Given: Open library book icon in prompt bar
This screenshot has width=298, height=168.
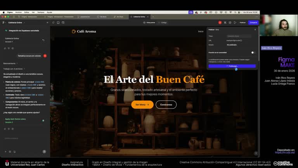Looking at the screenshot, I should pyautogui.click(x=10, y=152).
